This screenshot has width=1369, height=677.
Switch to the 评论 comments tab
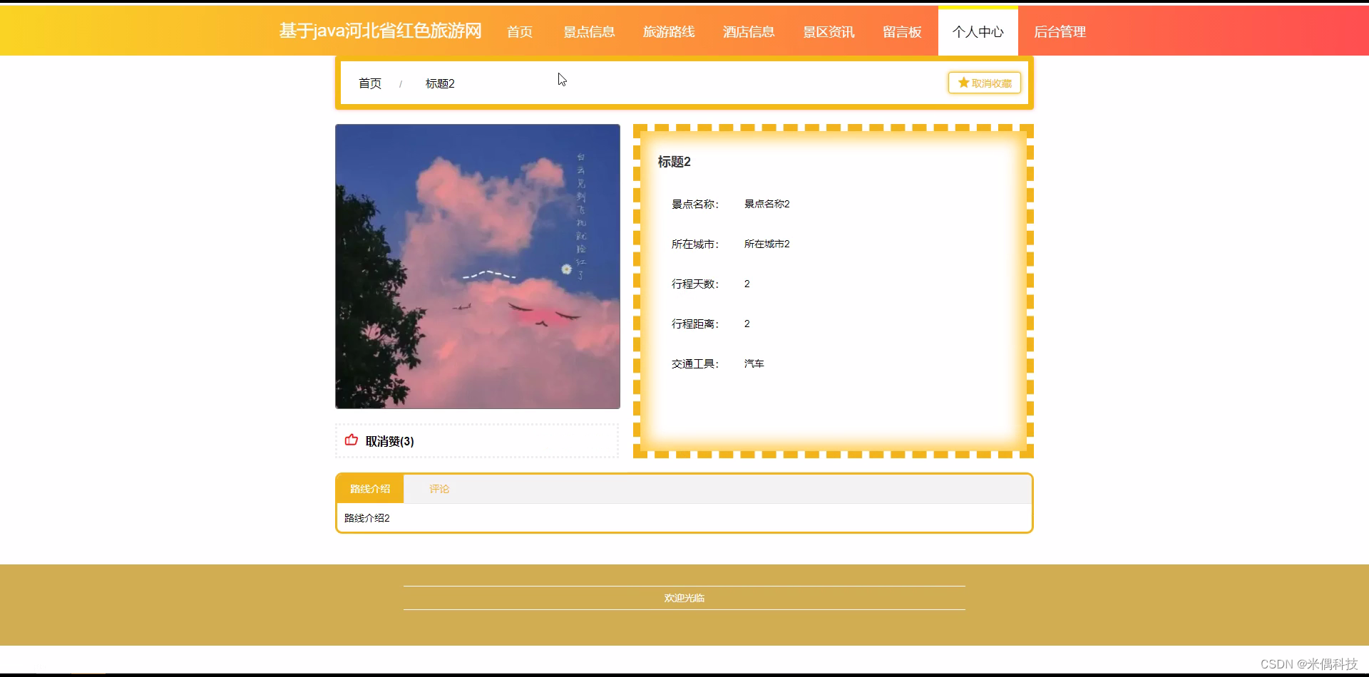point(439,489)
